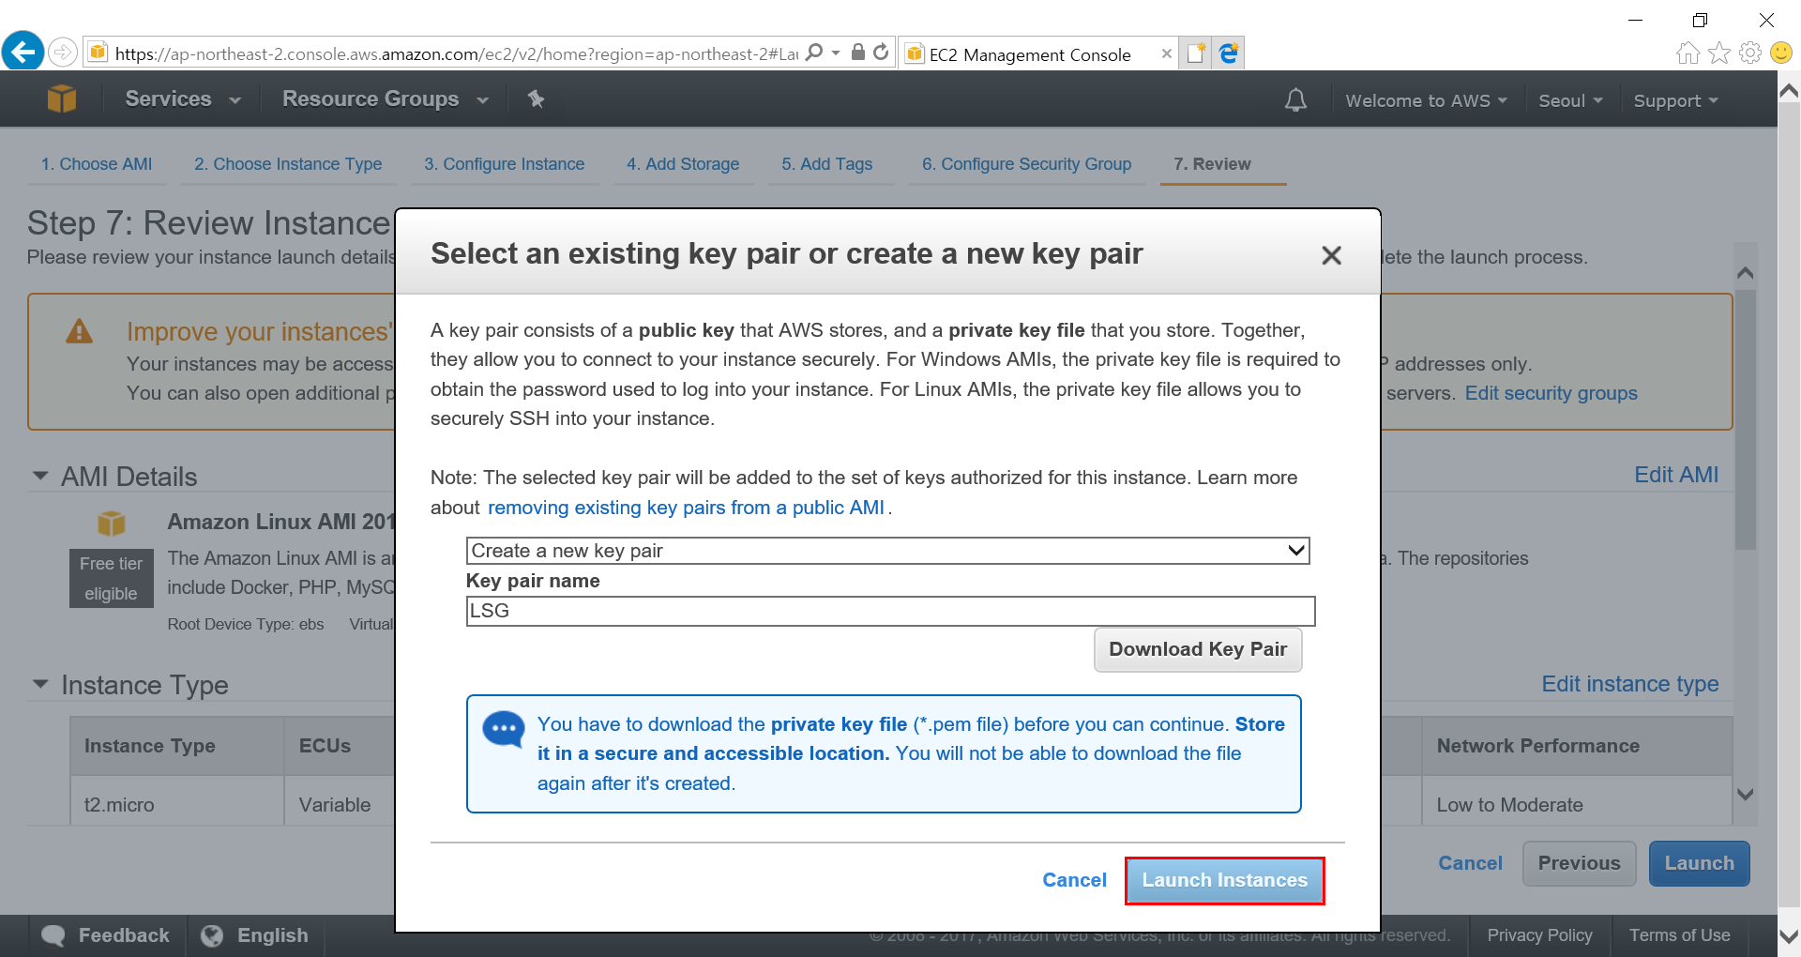Click the browser back arrow button
The width and height of the screenshot is (1801, 957).
pos(23,52)
